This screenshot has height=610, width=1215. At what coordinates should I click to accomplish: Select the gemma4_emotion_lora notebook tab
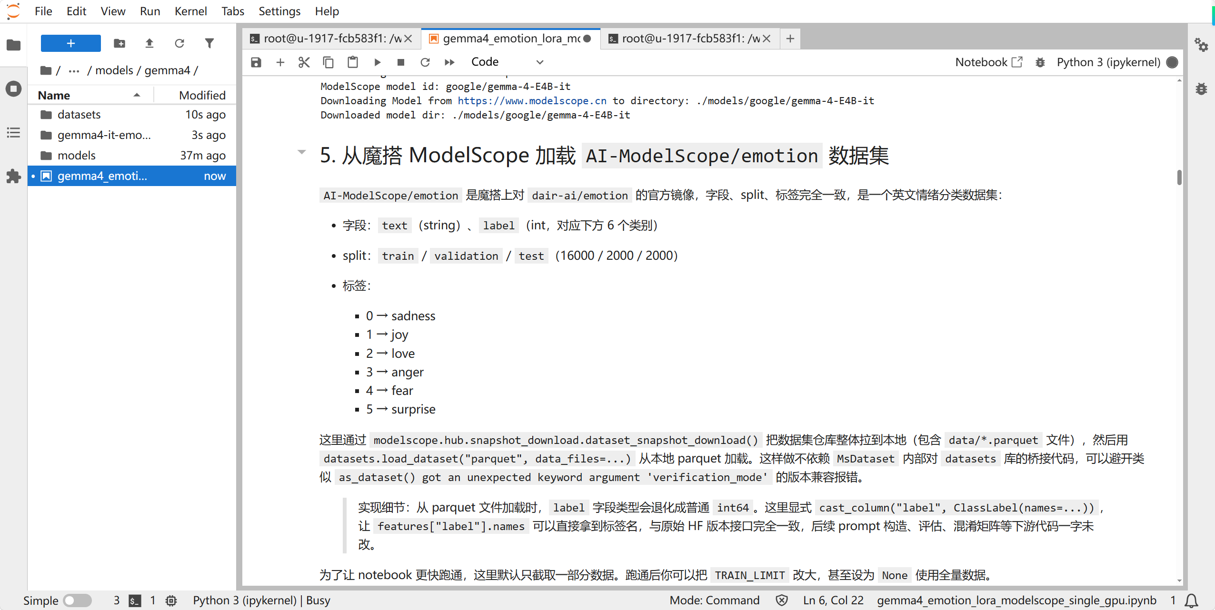(511, 39)
